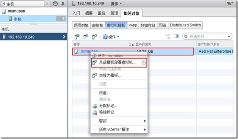
Task: Sort by the 置备的空间 column header
Action: (x=166, y=44)
